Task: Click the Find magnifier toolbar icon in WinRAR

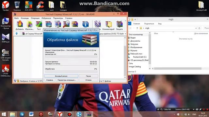Action: tap(66, 24)
